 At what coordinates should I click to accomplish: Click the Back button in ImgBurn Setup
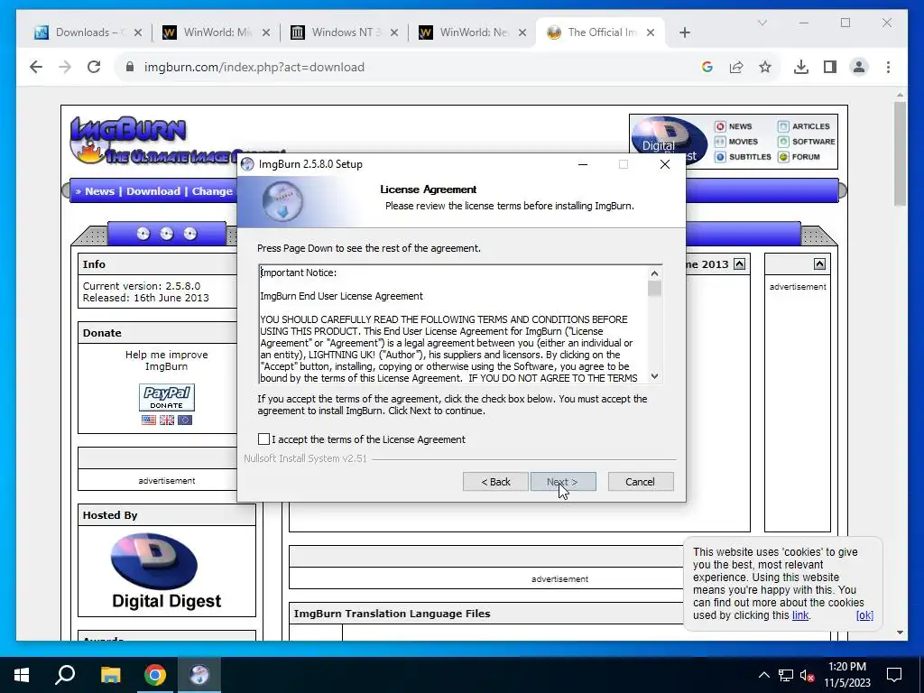(495, 482)
